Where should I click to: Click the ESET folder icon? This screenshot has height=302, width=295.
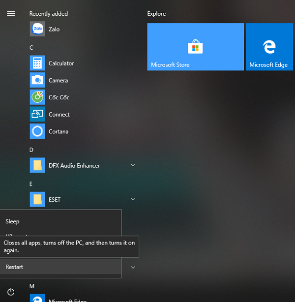37,200
